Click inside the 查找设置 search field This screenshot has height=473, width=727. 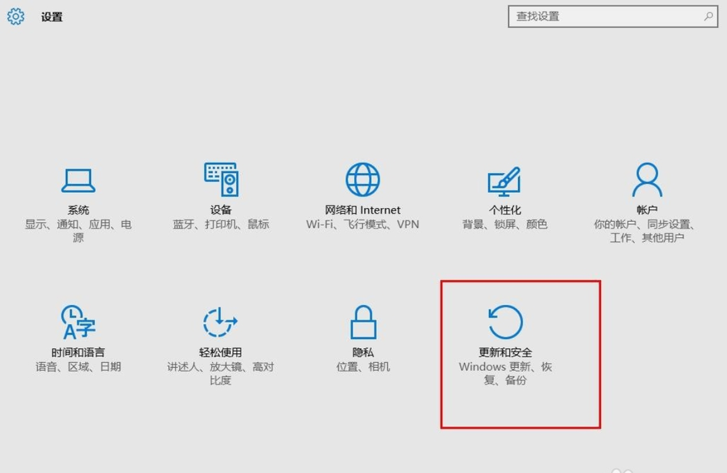602,16
